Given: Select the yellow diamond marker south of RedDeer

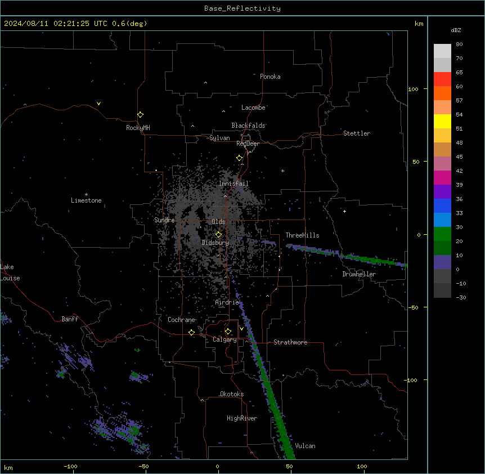Looking at the screenshot, I should [x=239, y=158].
